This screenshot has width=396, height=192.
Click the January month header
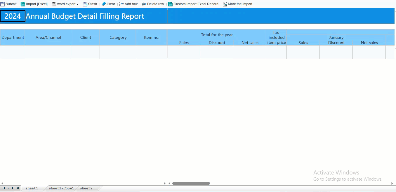point(336,37)
